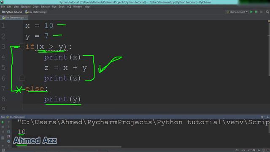Open the View menu

(x=16, y=7)
